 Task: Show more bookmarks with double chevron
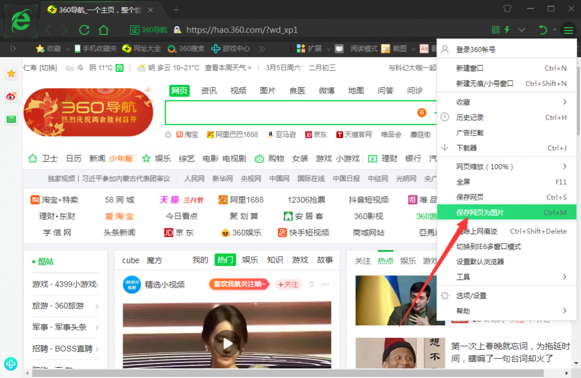[262, 49]
